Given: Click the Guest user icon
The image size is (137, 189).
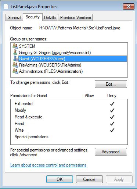Looking at the screenshot, I should coord(16,58).
